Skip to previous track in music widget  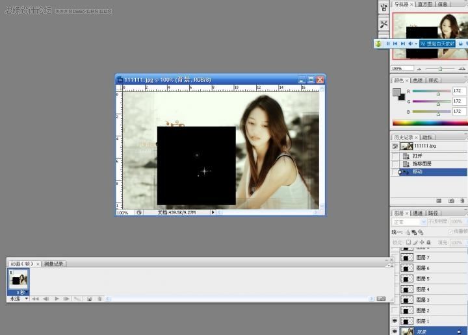[395, 43]
